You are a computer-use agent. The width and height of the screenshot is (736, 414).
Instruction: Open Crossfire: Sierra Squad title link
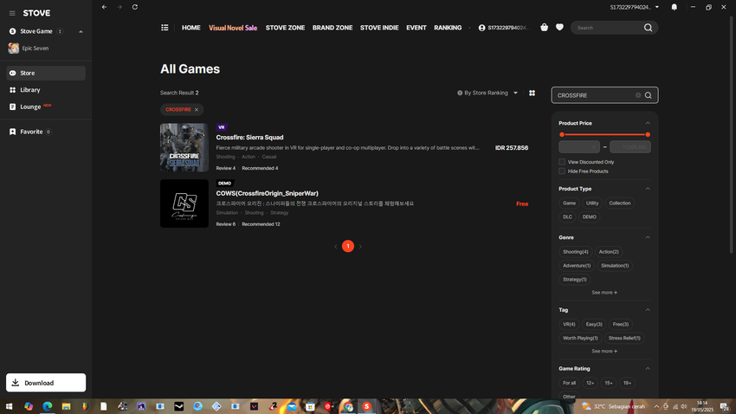[249, 138]
